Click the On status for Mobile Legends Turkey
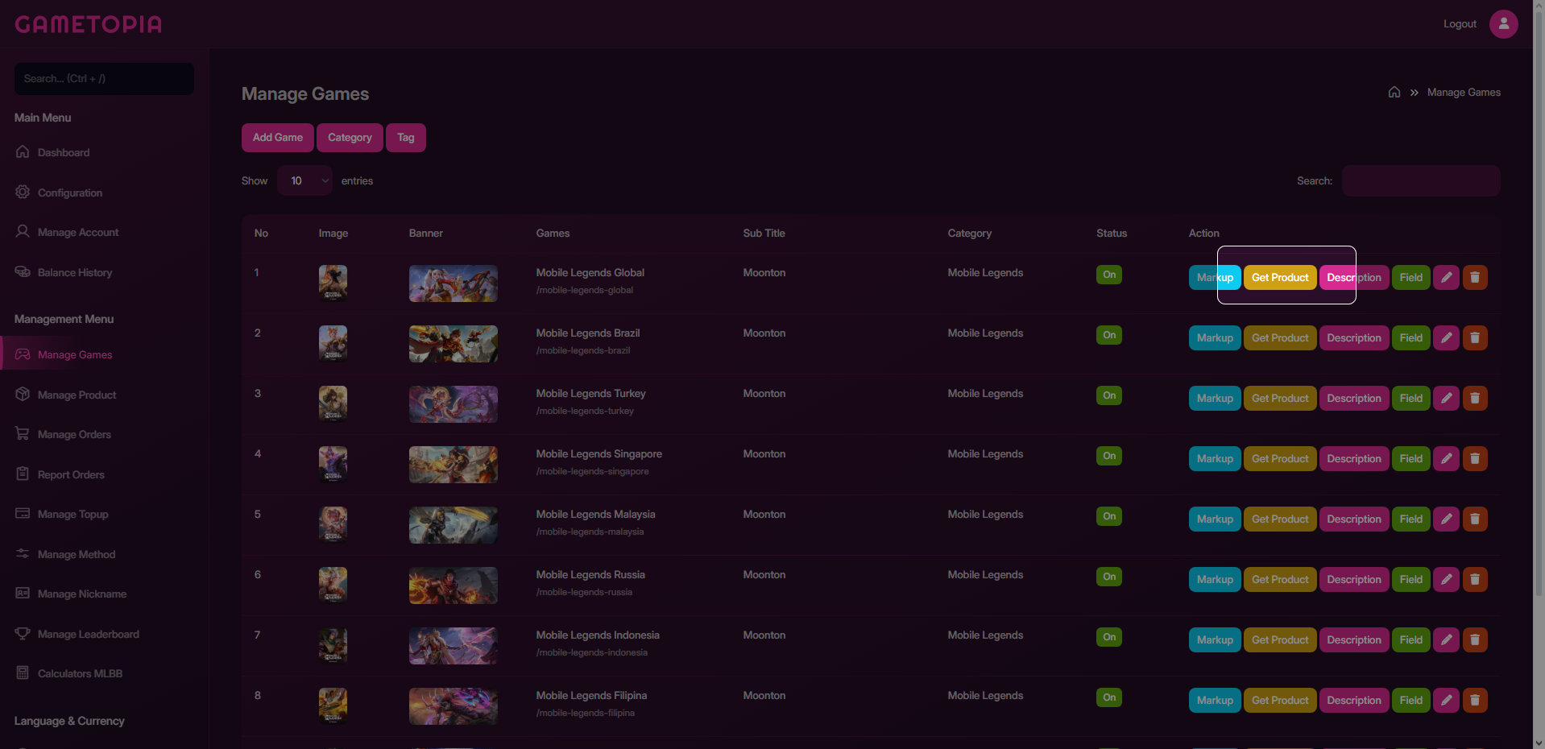The image size is (1545, 749). pos(1109,395)
